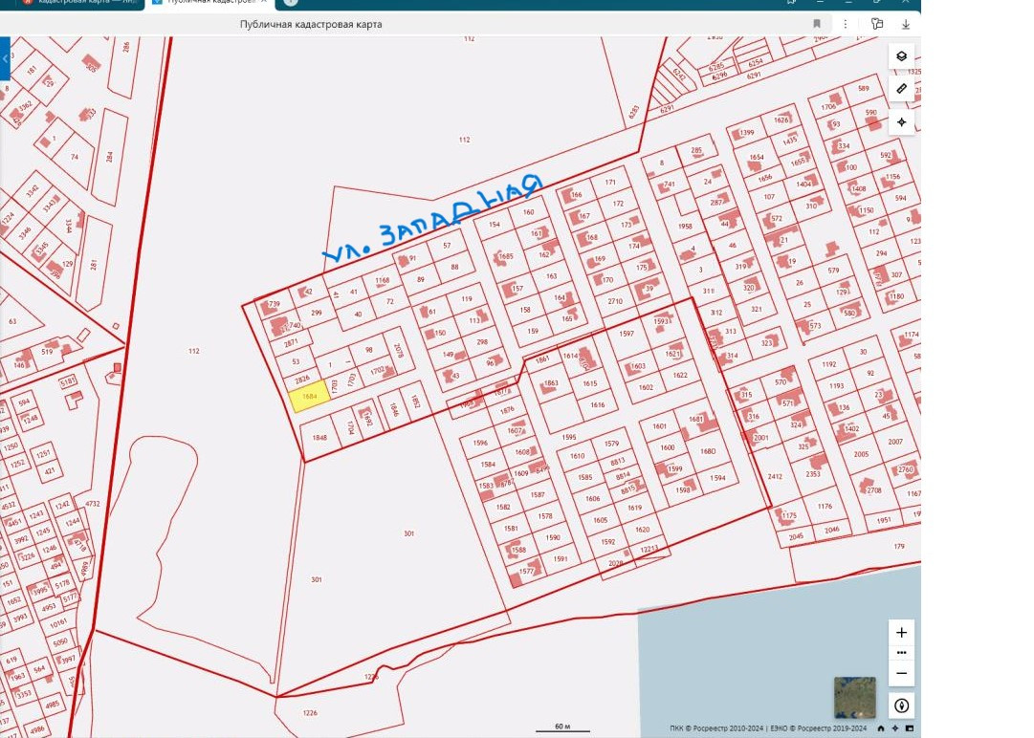The height and width of the screenshot is (738, 1034).
Task: Select parcel 2708 on the map
Action: (x=873, y=490)
